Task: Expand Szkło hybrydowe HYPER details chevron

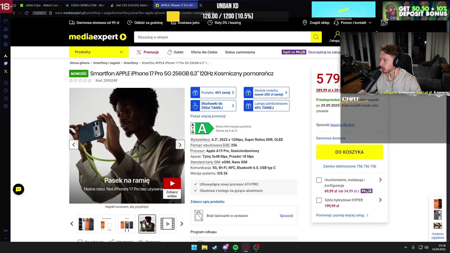Action: click(380, 200)
